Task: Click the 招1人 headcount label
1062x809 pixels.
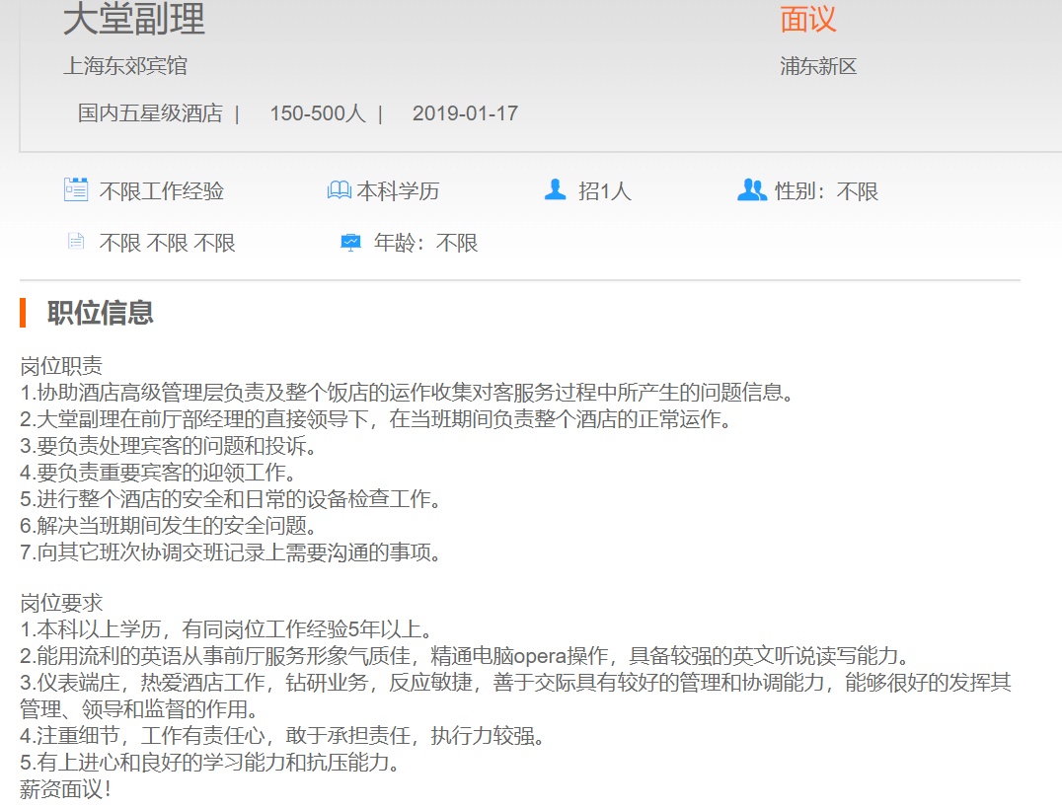Action: click(x=604, y=190)
